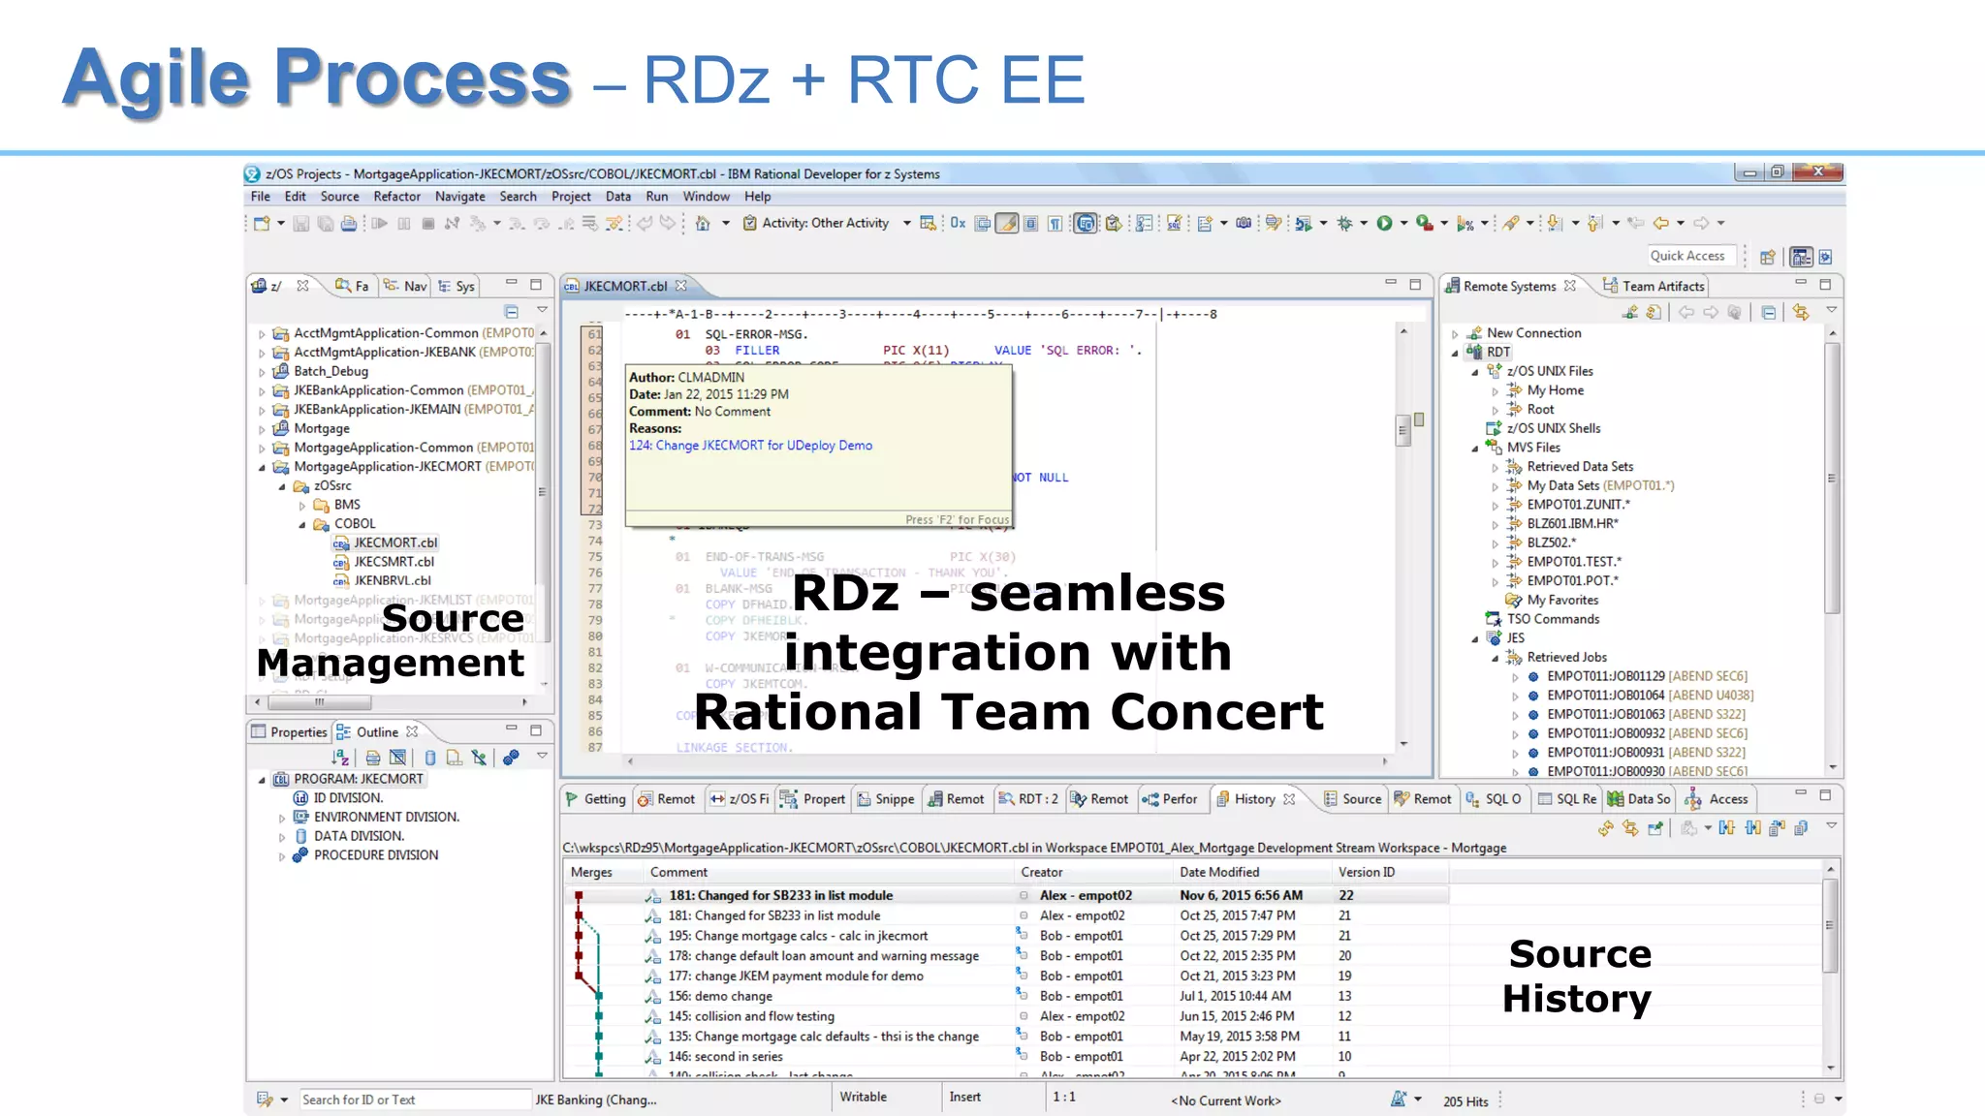This screenshot has width=1985, height=1116.
Task: Click the Previous Annotation up-arrow icon
Action: [1594, 224]
